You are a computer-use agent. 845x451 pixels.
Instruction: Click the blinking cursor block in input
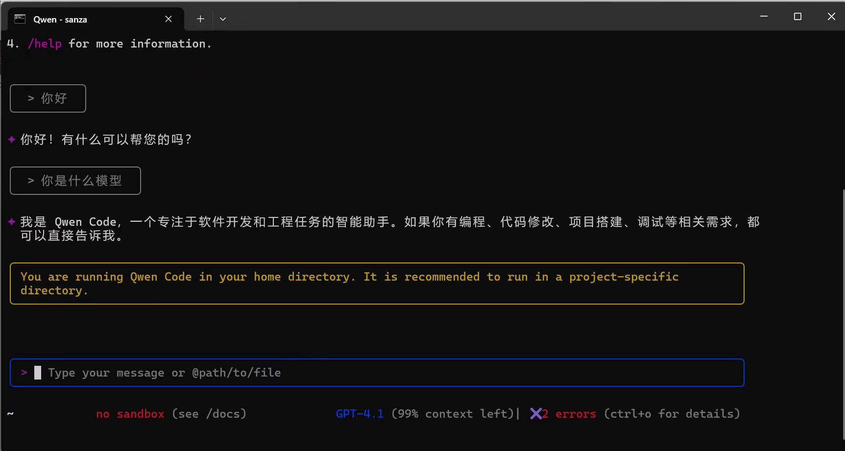[x=37, y=372]
